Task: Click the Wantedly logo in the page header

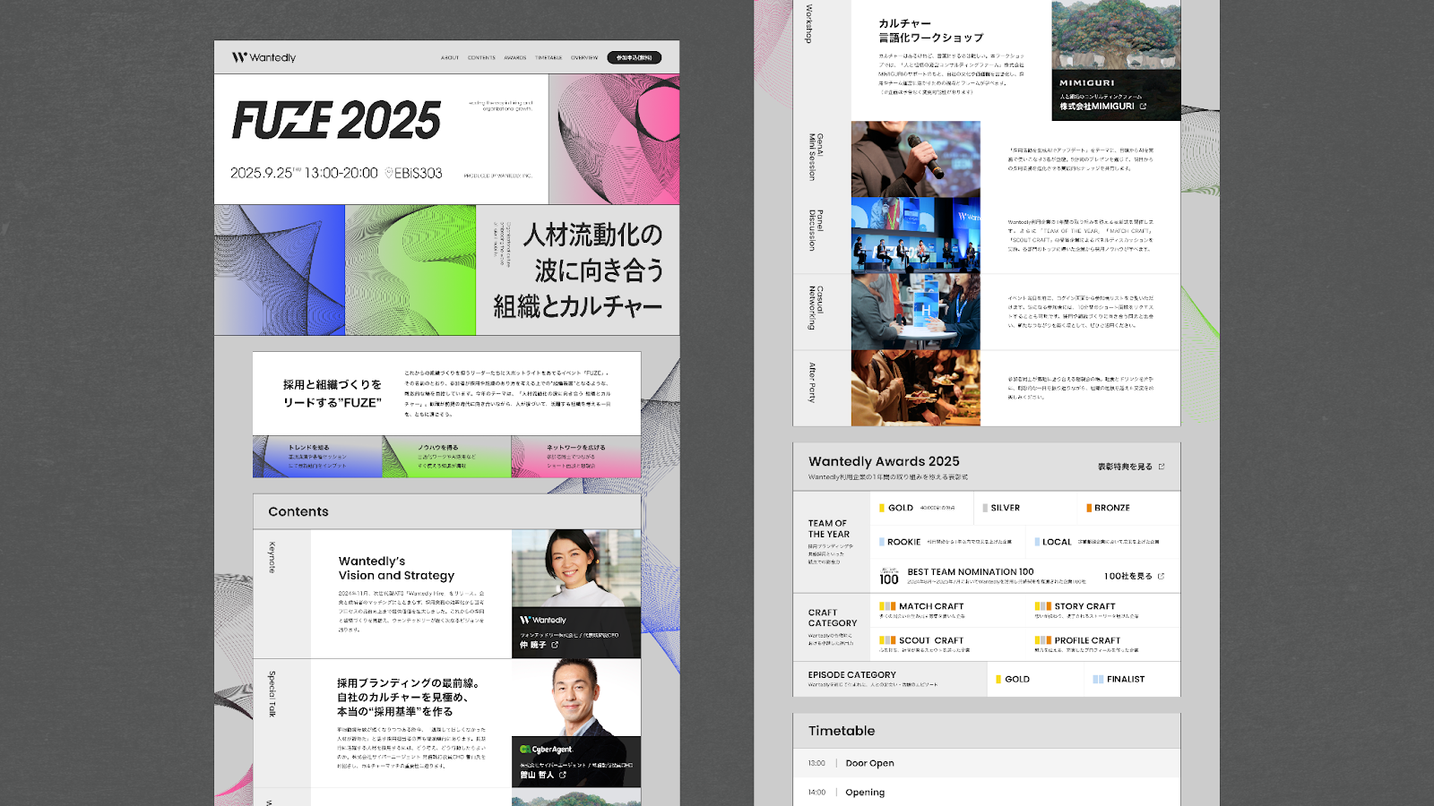Action: tap(263, 57)
